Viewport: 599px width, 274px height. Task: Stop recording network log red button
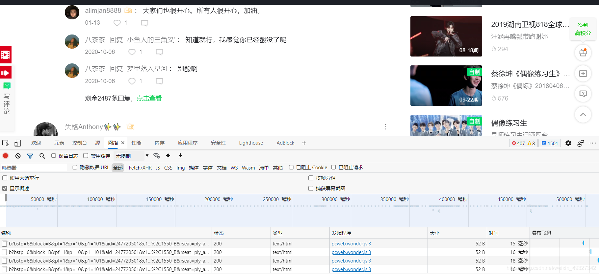[x=6, y=156]
